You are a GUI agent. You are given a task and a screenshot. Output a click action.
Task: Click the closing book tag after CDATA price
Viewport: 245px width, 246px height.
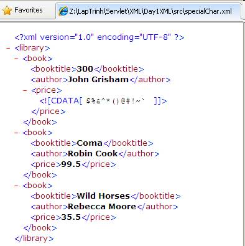click(40, 122)
